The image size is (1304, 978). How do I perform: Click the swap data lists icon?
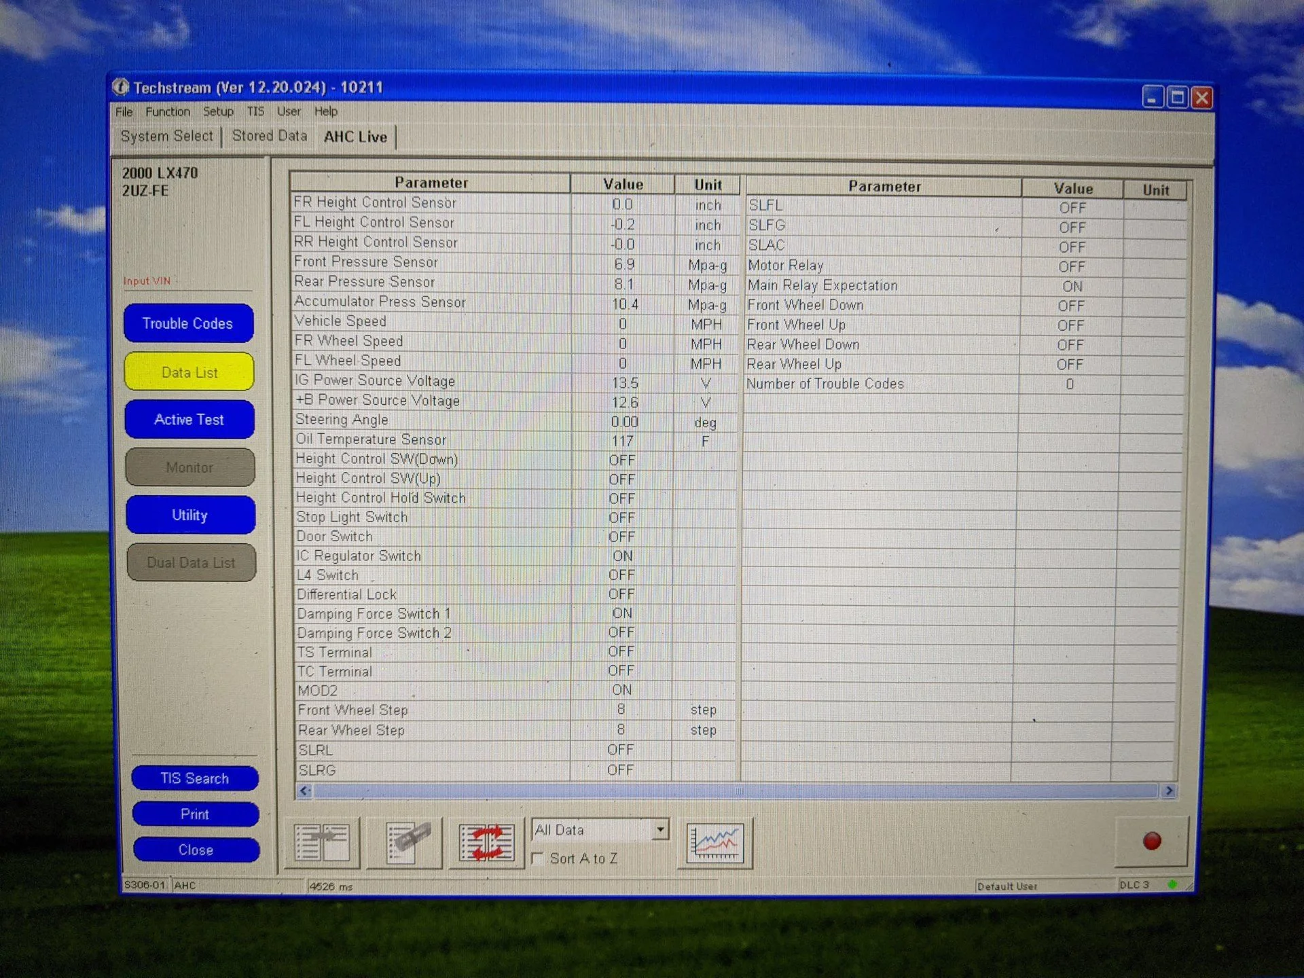coord(486,843)
